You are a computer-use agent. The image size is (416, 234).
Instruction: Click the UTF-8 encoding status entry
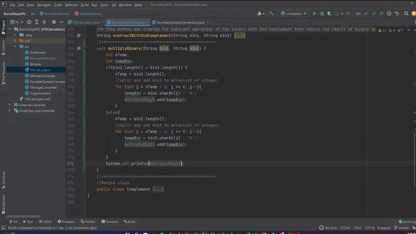[x=369, y=227]
